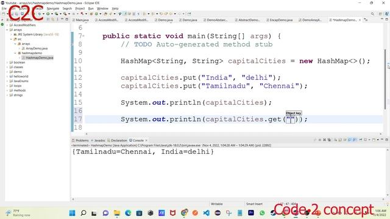Open the Chat icon in taskbar

(x=105, y=213)
